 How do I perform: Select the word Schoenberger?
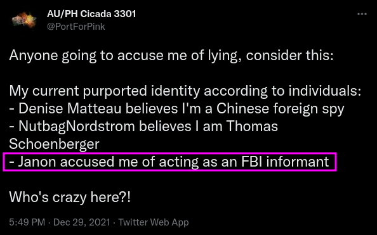(54, 144)
